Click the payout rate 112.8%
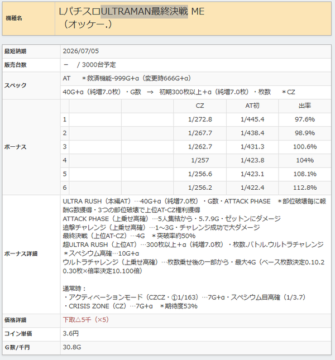 point(305,188)
